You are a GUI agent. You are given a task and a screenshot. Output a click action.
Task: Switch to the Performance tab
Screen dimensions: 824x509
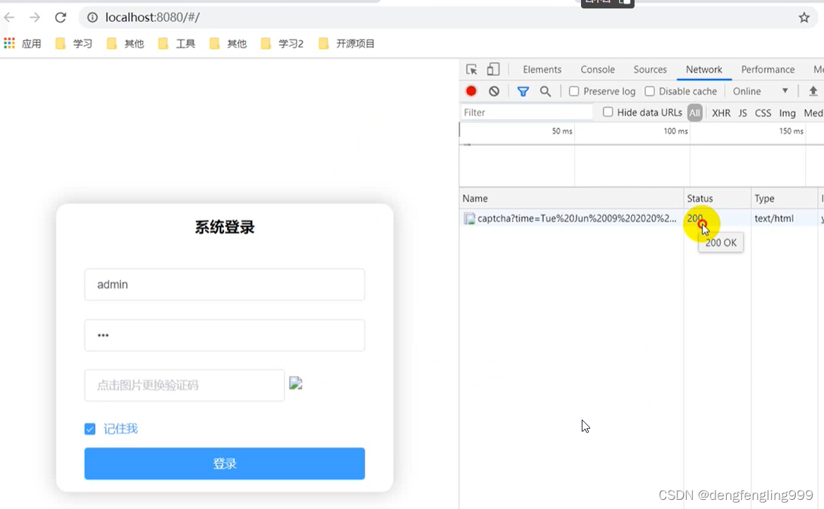pyautogui.click(x=768, y=69)
